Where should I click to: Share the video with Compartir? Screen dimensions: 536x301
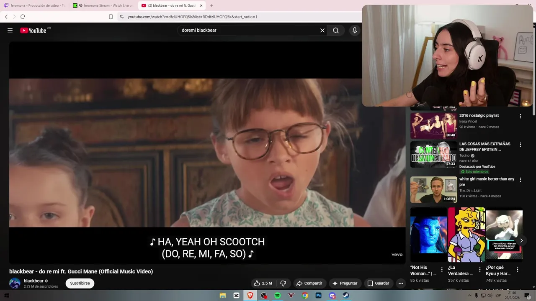click(x=309, y=283)
